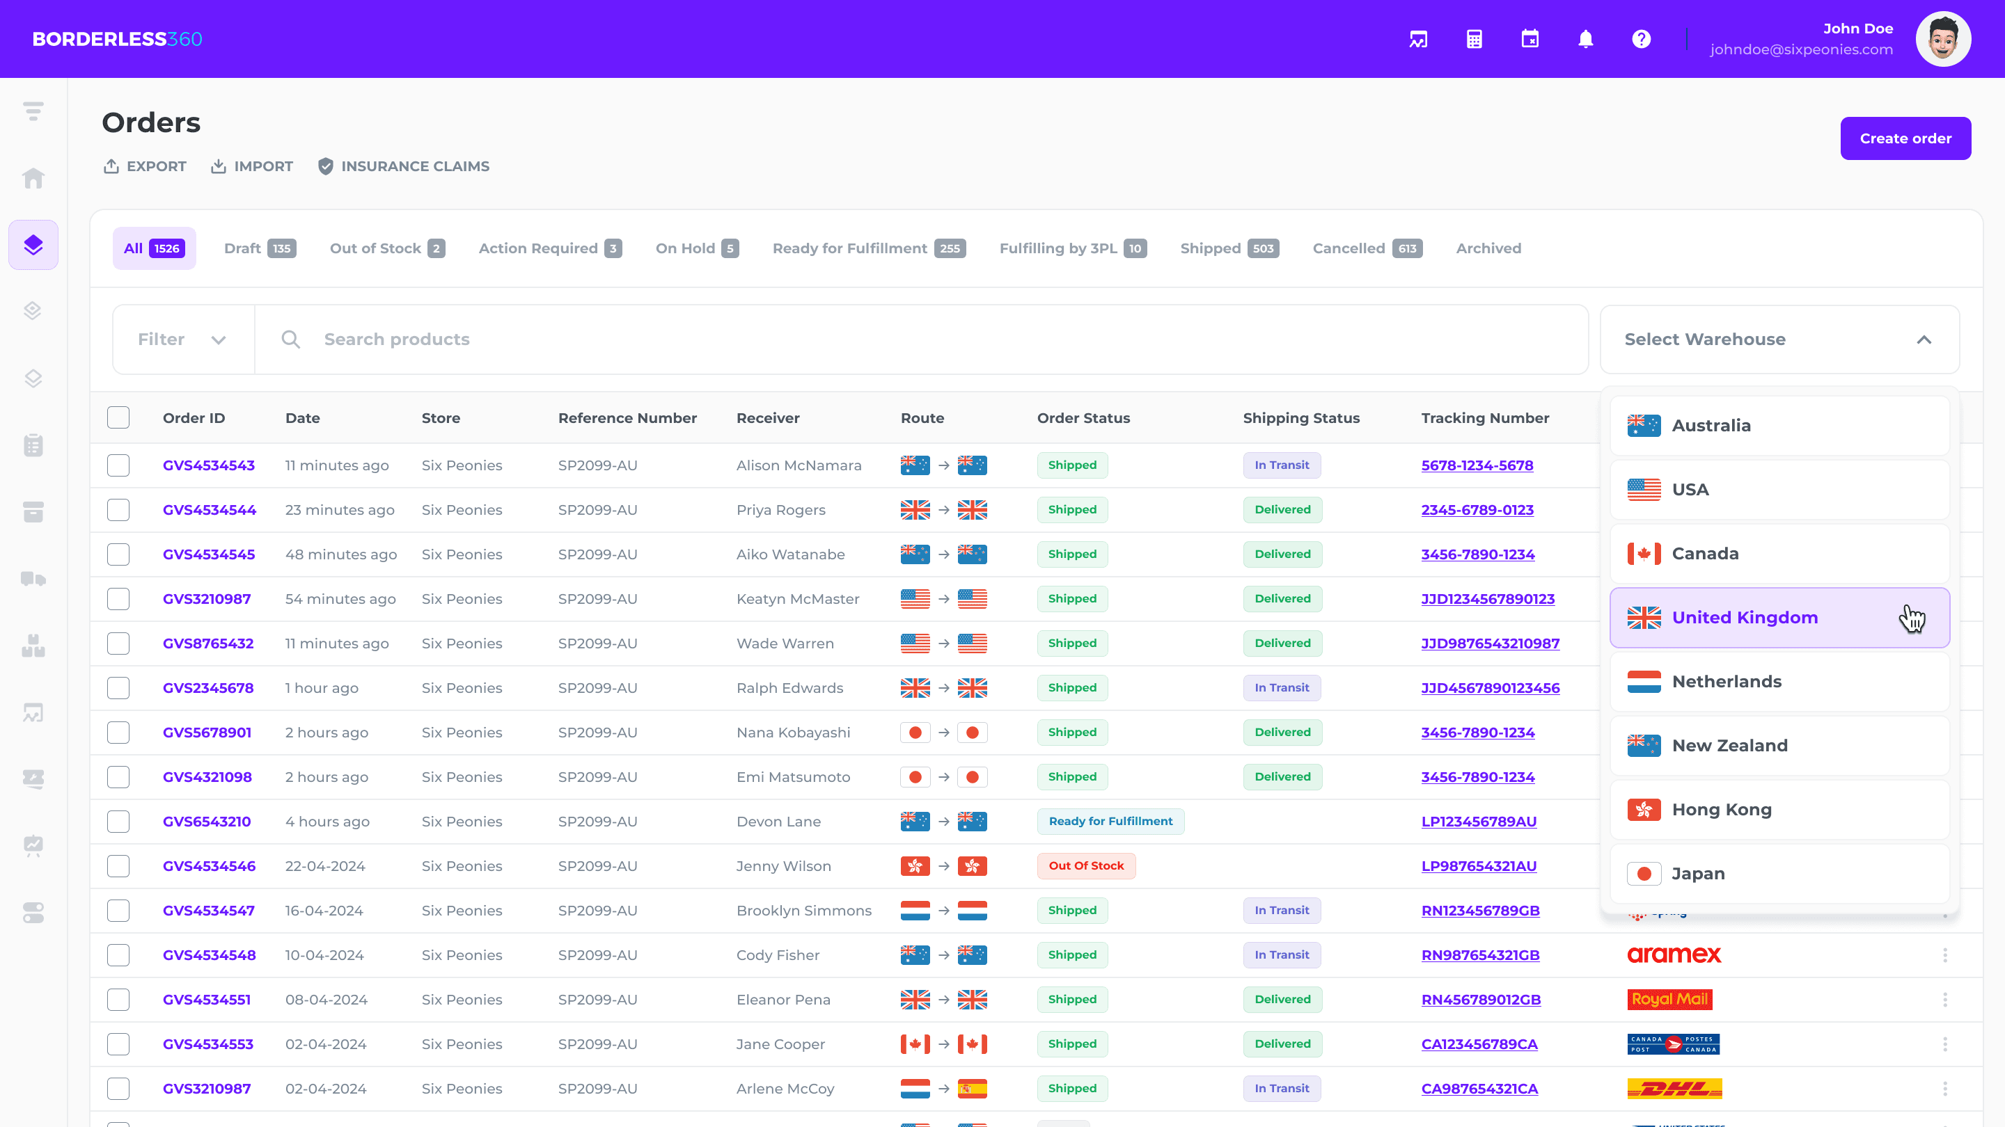The width and height of the screenshot is (2005, 1127).
Task: Click the John Doe profile avatar
Action: (1943, 39)
